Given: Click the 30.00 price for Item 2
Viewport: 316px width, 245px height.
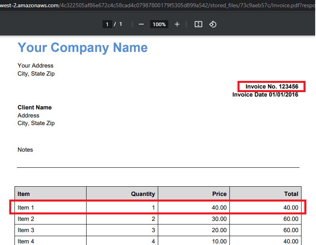Looking at the screenshot, I should [219, 219].
